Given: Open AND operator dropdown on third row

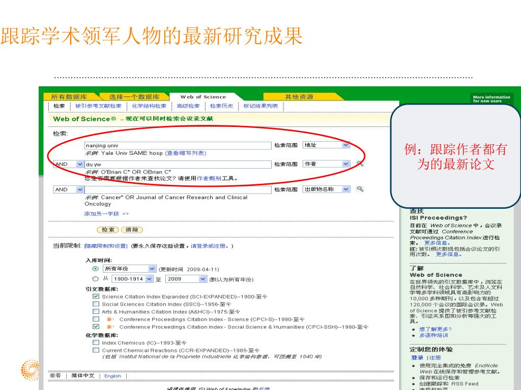Looking at the screenshot, I should [x=68, y=189].
